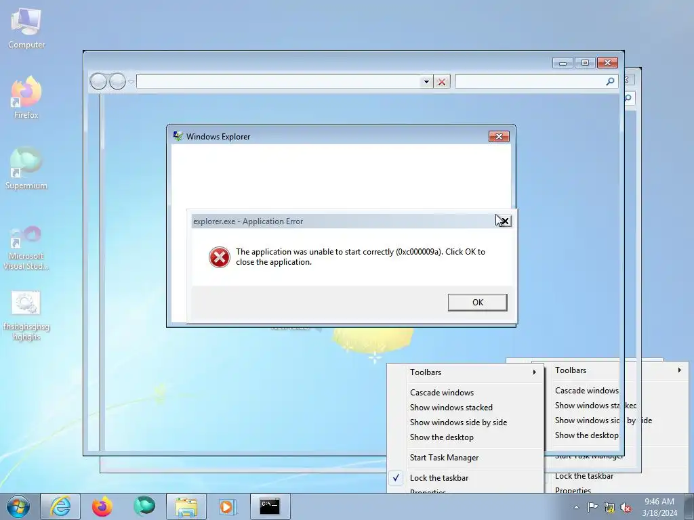Launch Firefox from the taskbar
Image resolution: width=694 pixels, height=520 pixels.
pos(102,506)
